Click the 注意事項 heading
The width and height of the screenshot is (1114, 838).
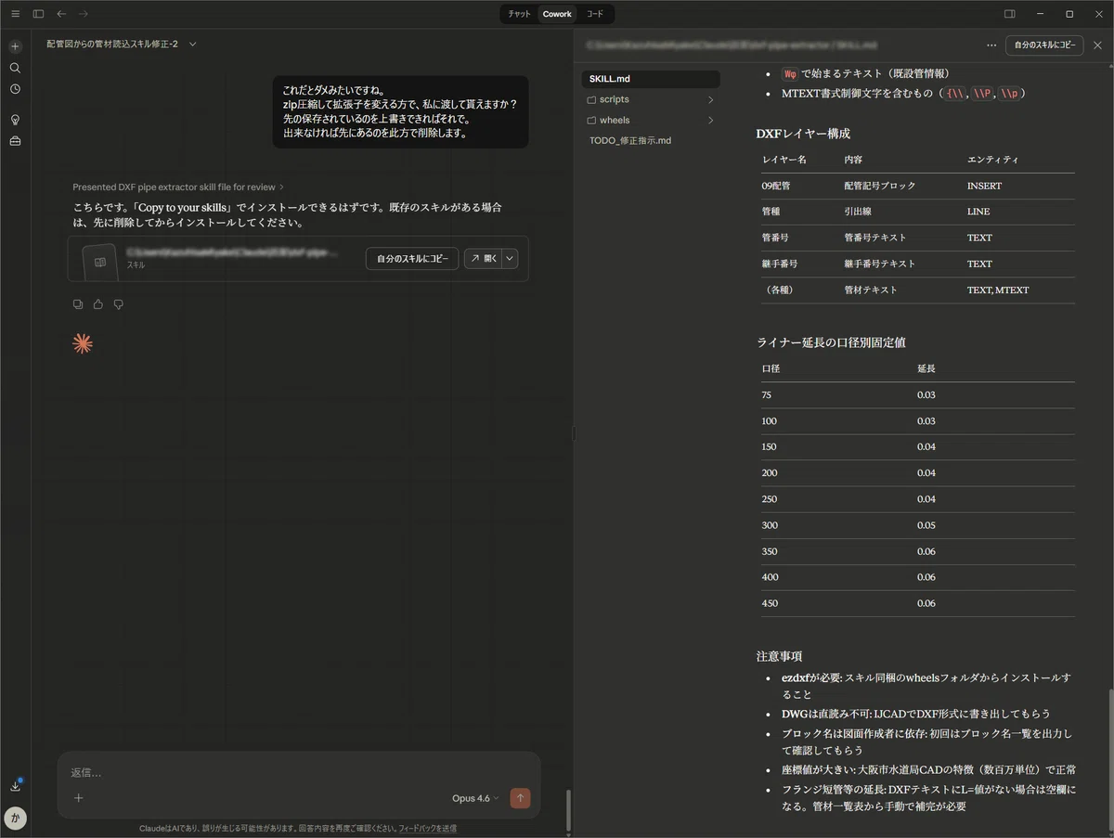pos(779,656)
